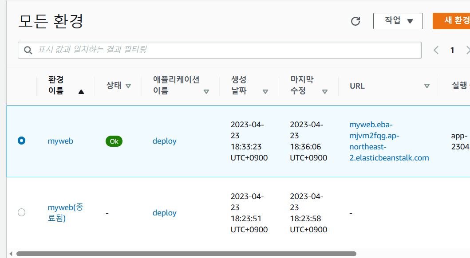
Task: Click the 환경 이름 column header
Action: point(56,85)
